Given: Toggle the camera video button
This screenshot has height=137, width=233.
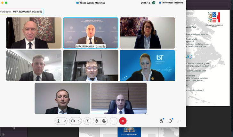Looking at the screenshot, I should point(73,121).
